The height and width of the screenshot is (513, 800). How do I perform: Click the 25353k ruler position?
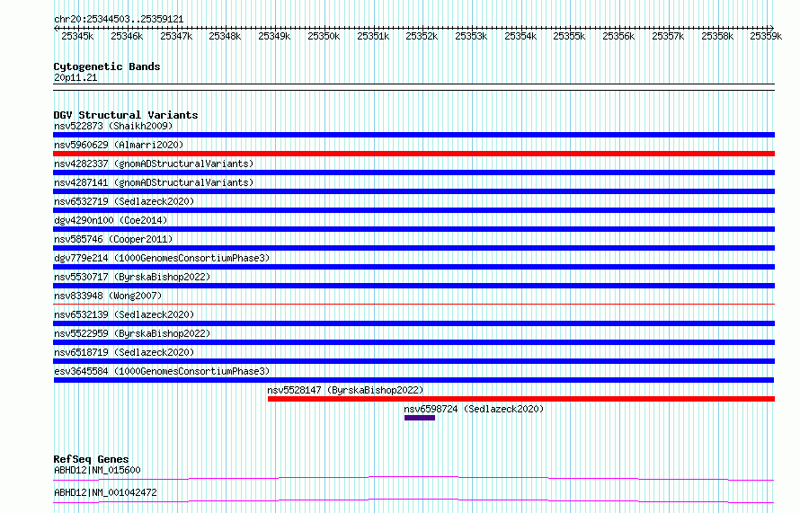click(x=471, y=36)
